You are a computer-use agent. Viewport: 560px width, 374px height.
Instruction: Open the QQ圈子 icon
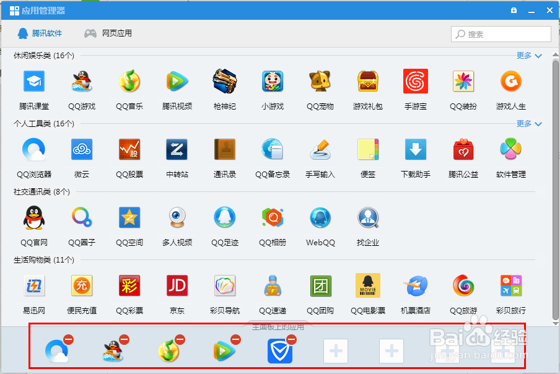tap(82, 217)
